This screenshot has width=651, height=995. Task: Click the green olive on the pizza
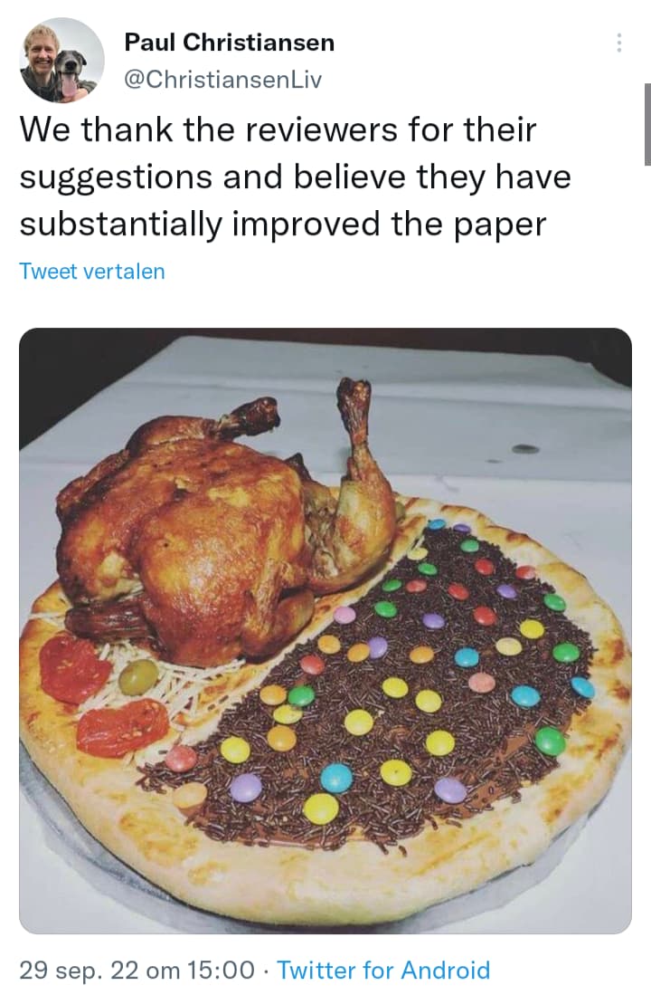point(138,677)
